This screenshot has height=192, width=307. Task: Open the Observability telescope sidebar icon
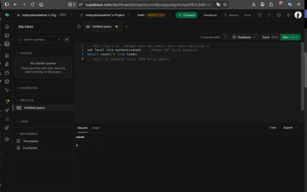tap(7, 110)
